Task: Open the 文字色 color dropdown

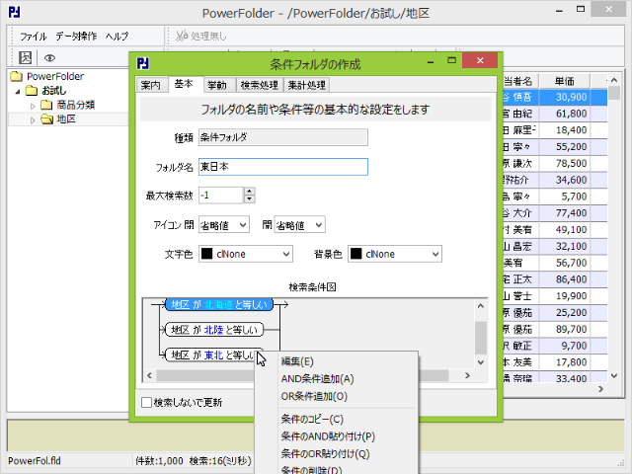Action: (x=246, y=254)
